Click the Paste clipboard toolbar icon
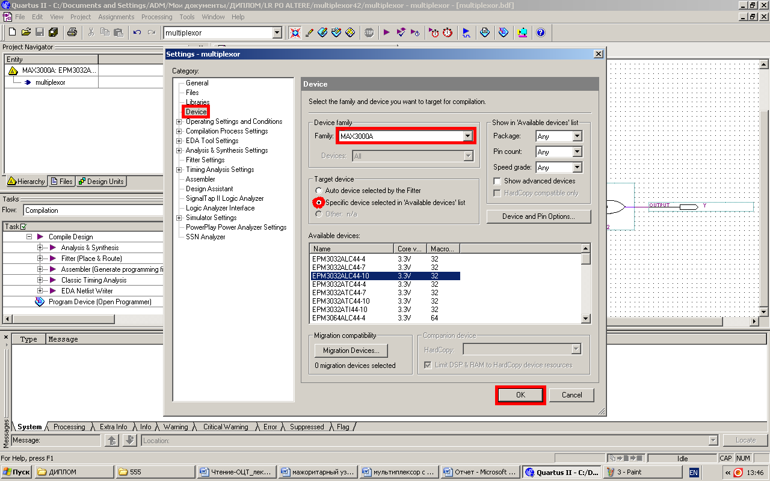This screenshot has width=770, height=481. pyautogui.click(x=119, y=32)
